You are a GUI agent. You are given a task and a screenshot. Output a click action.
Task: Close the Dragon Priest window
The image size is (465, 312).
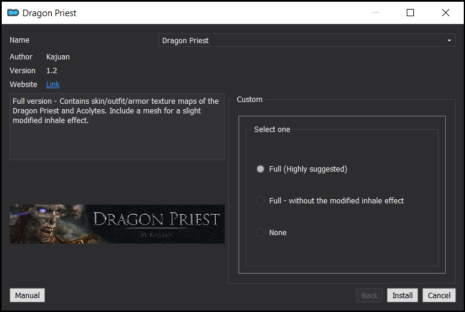point(445,13)
